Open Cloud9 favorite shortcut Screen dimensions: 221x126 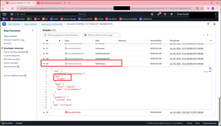point(54,19)
